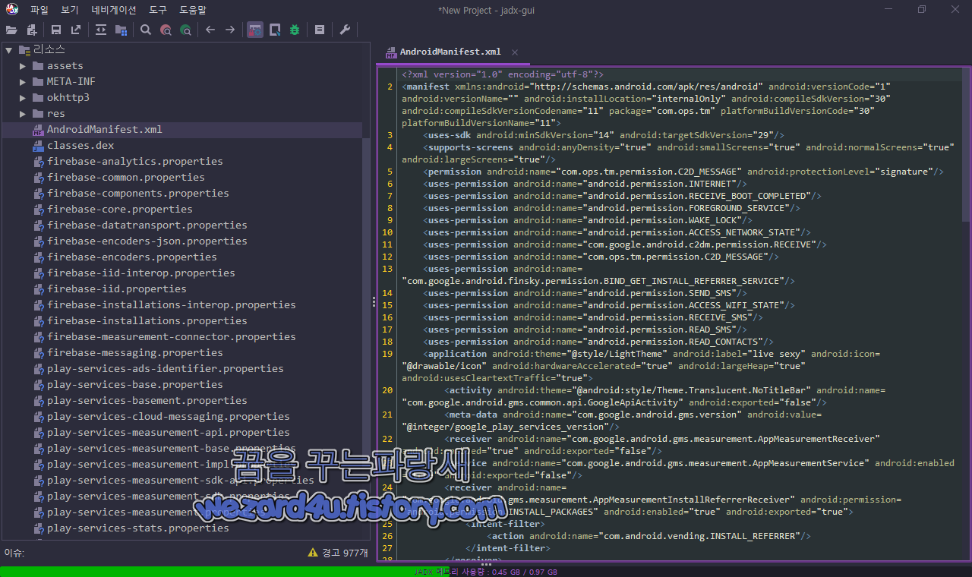Expand the okhttp3 folder
972x577 pixels.
[23, 98]
